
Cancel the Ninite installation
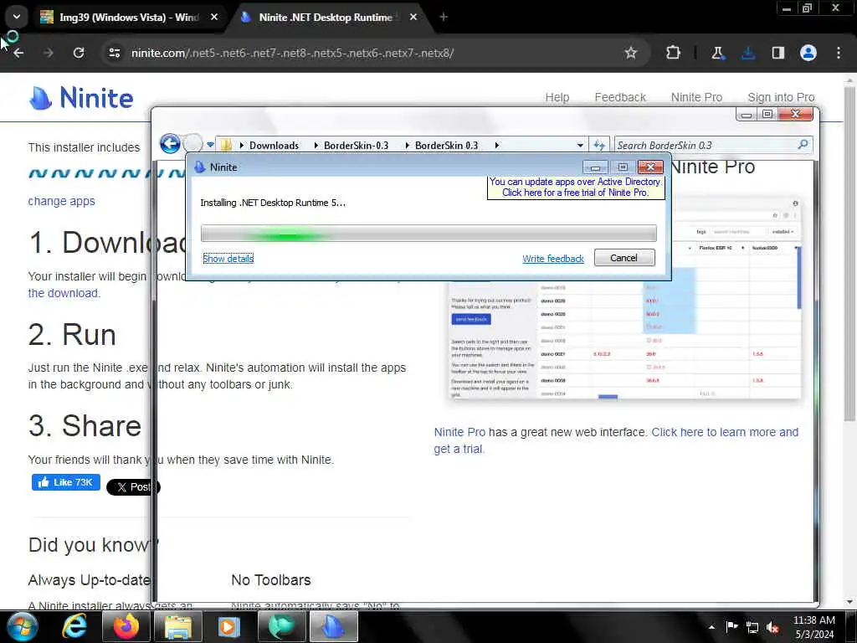pos(624,258)
